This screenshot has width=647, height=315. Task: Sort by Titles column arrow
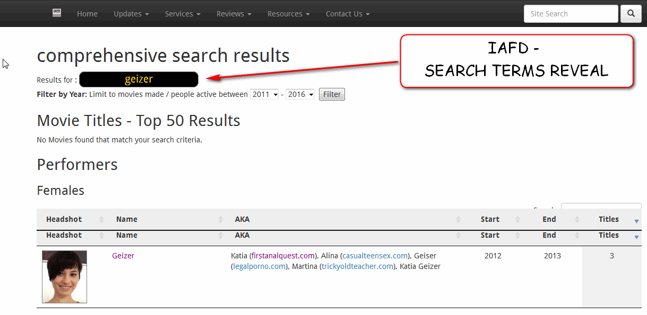pyautogui.click(x=636, y=221)
